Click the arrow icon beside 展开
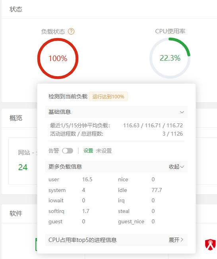 point(182,240)
